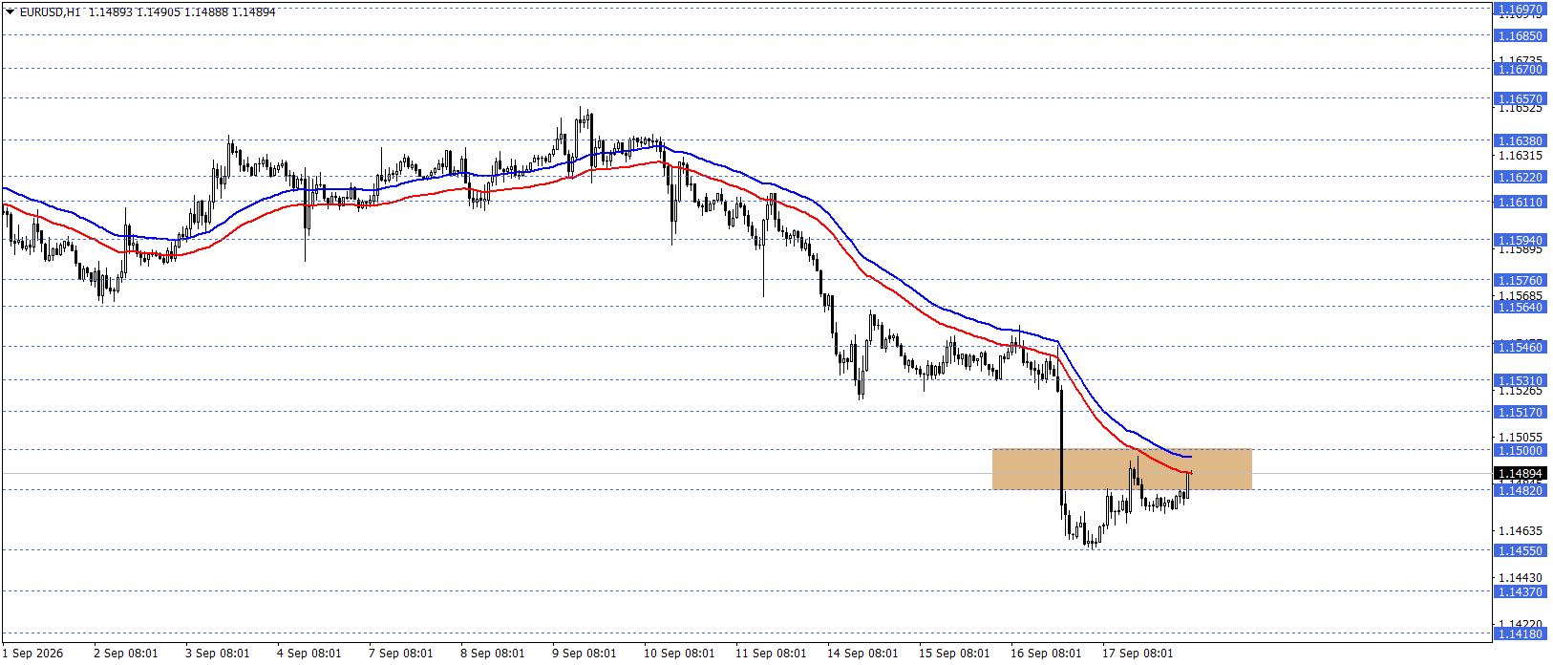This screenshot has height=665, width=1553.
Task: Click the 10 Sep 08:01 time label
Action: click(679, 654)
